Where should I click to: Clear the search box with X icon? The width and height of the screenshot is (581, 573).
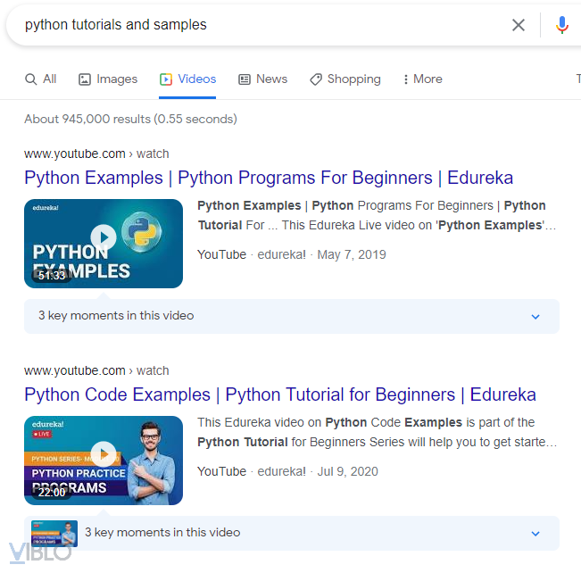(x=519, y=25)
